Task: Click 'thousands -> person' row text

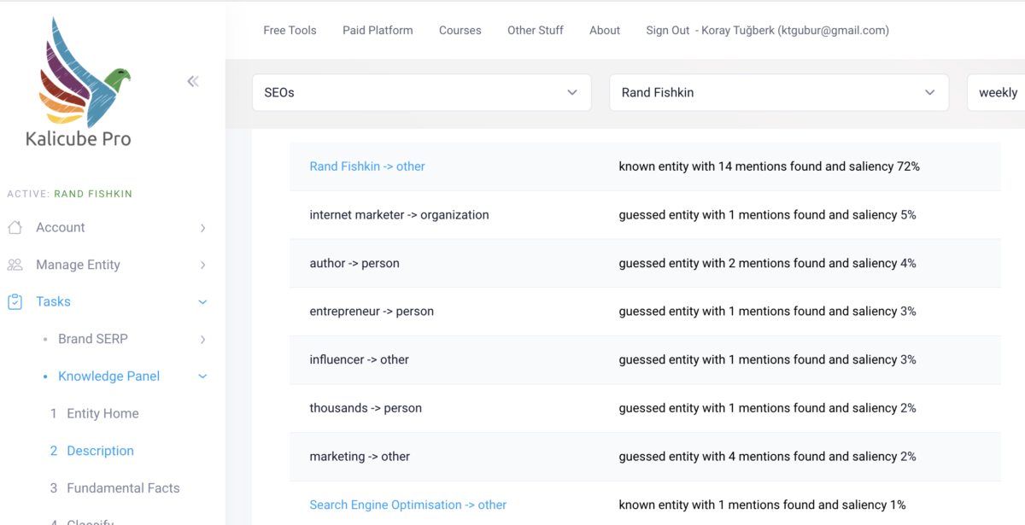Action: (366, 408)
